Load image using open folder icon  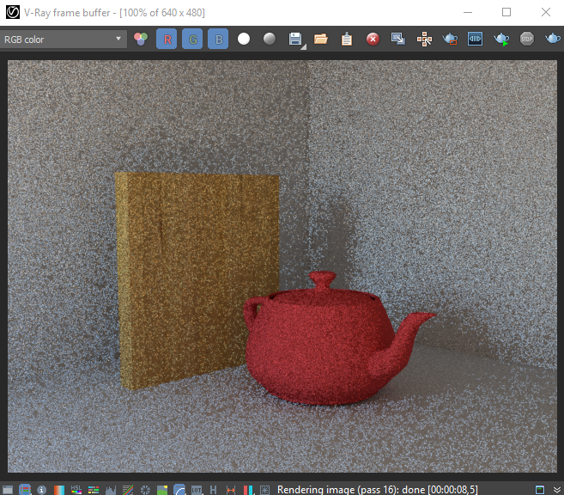pyautogui.click(x=321, y=39)
